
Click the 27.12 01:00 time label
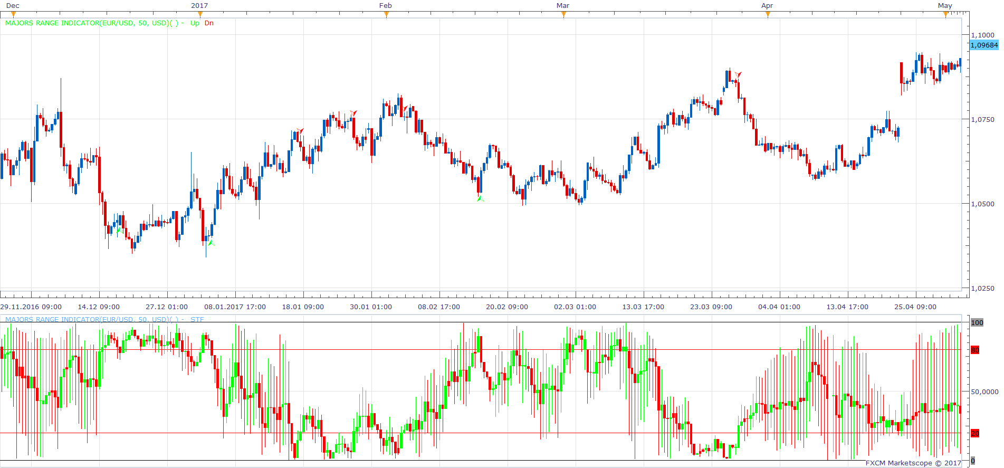pyautogui.click(x=167, y=307)
